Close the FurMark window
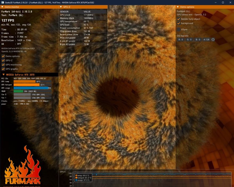The height and width of the screenshot is (187, 234). tap(230, 3)
